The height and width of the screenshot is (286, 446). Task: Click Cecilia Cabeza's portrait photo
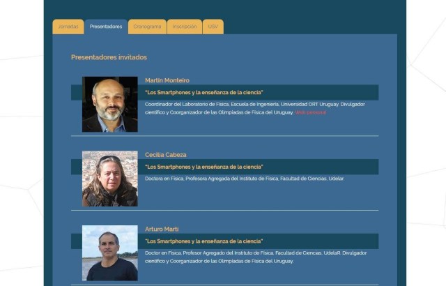110,179
